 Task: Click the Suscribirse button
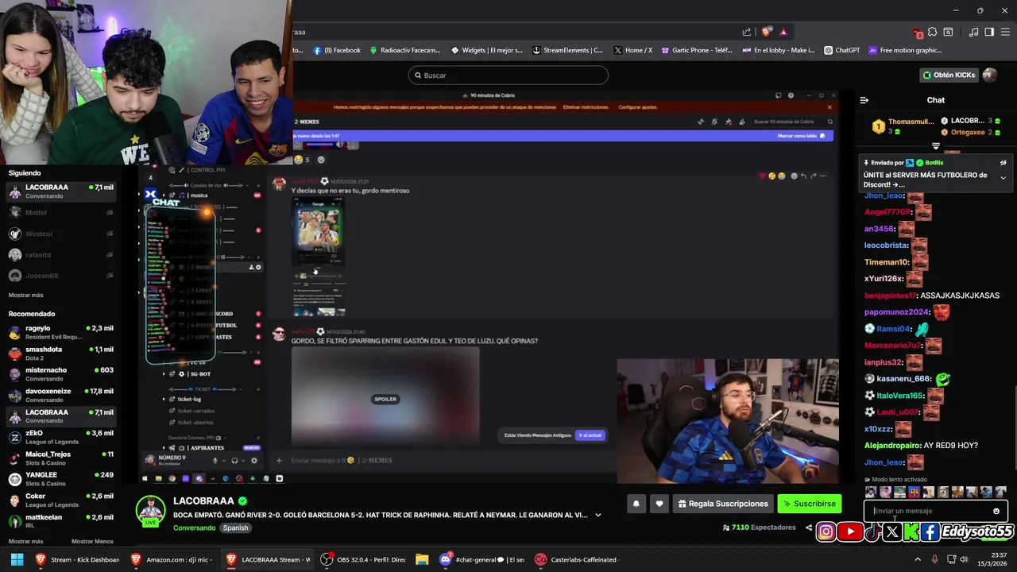(x=809, y=504)
